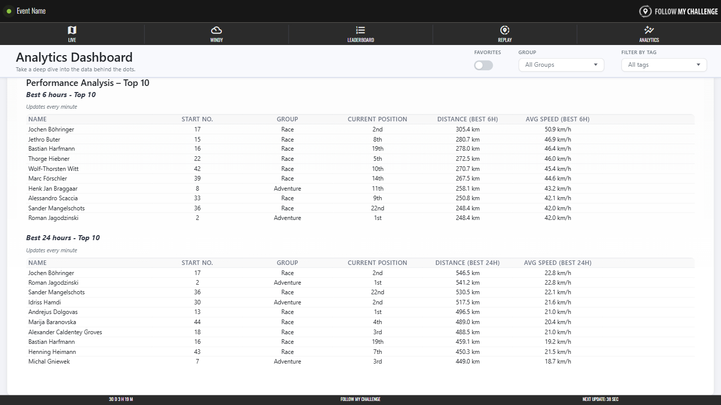This screenshot has height=405, width=721.
Task: Click the Next Update countdown in footer
Action: coord(600,399)
